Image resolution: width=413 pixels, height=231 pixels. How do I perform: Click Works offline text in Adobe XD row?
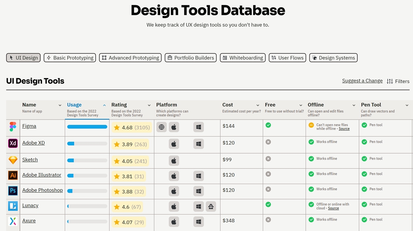[x=327, y=142]
